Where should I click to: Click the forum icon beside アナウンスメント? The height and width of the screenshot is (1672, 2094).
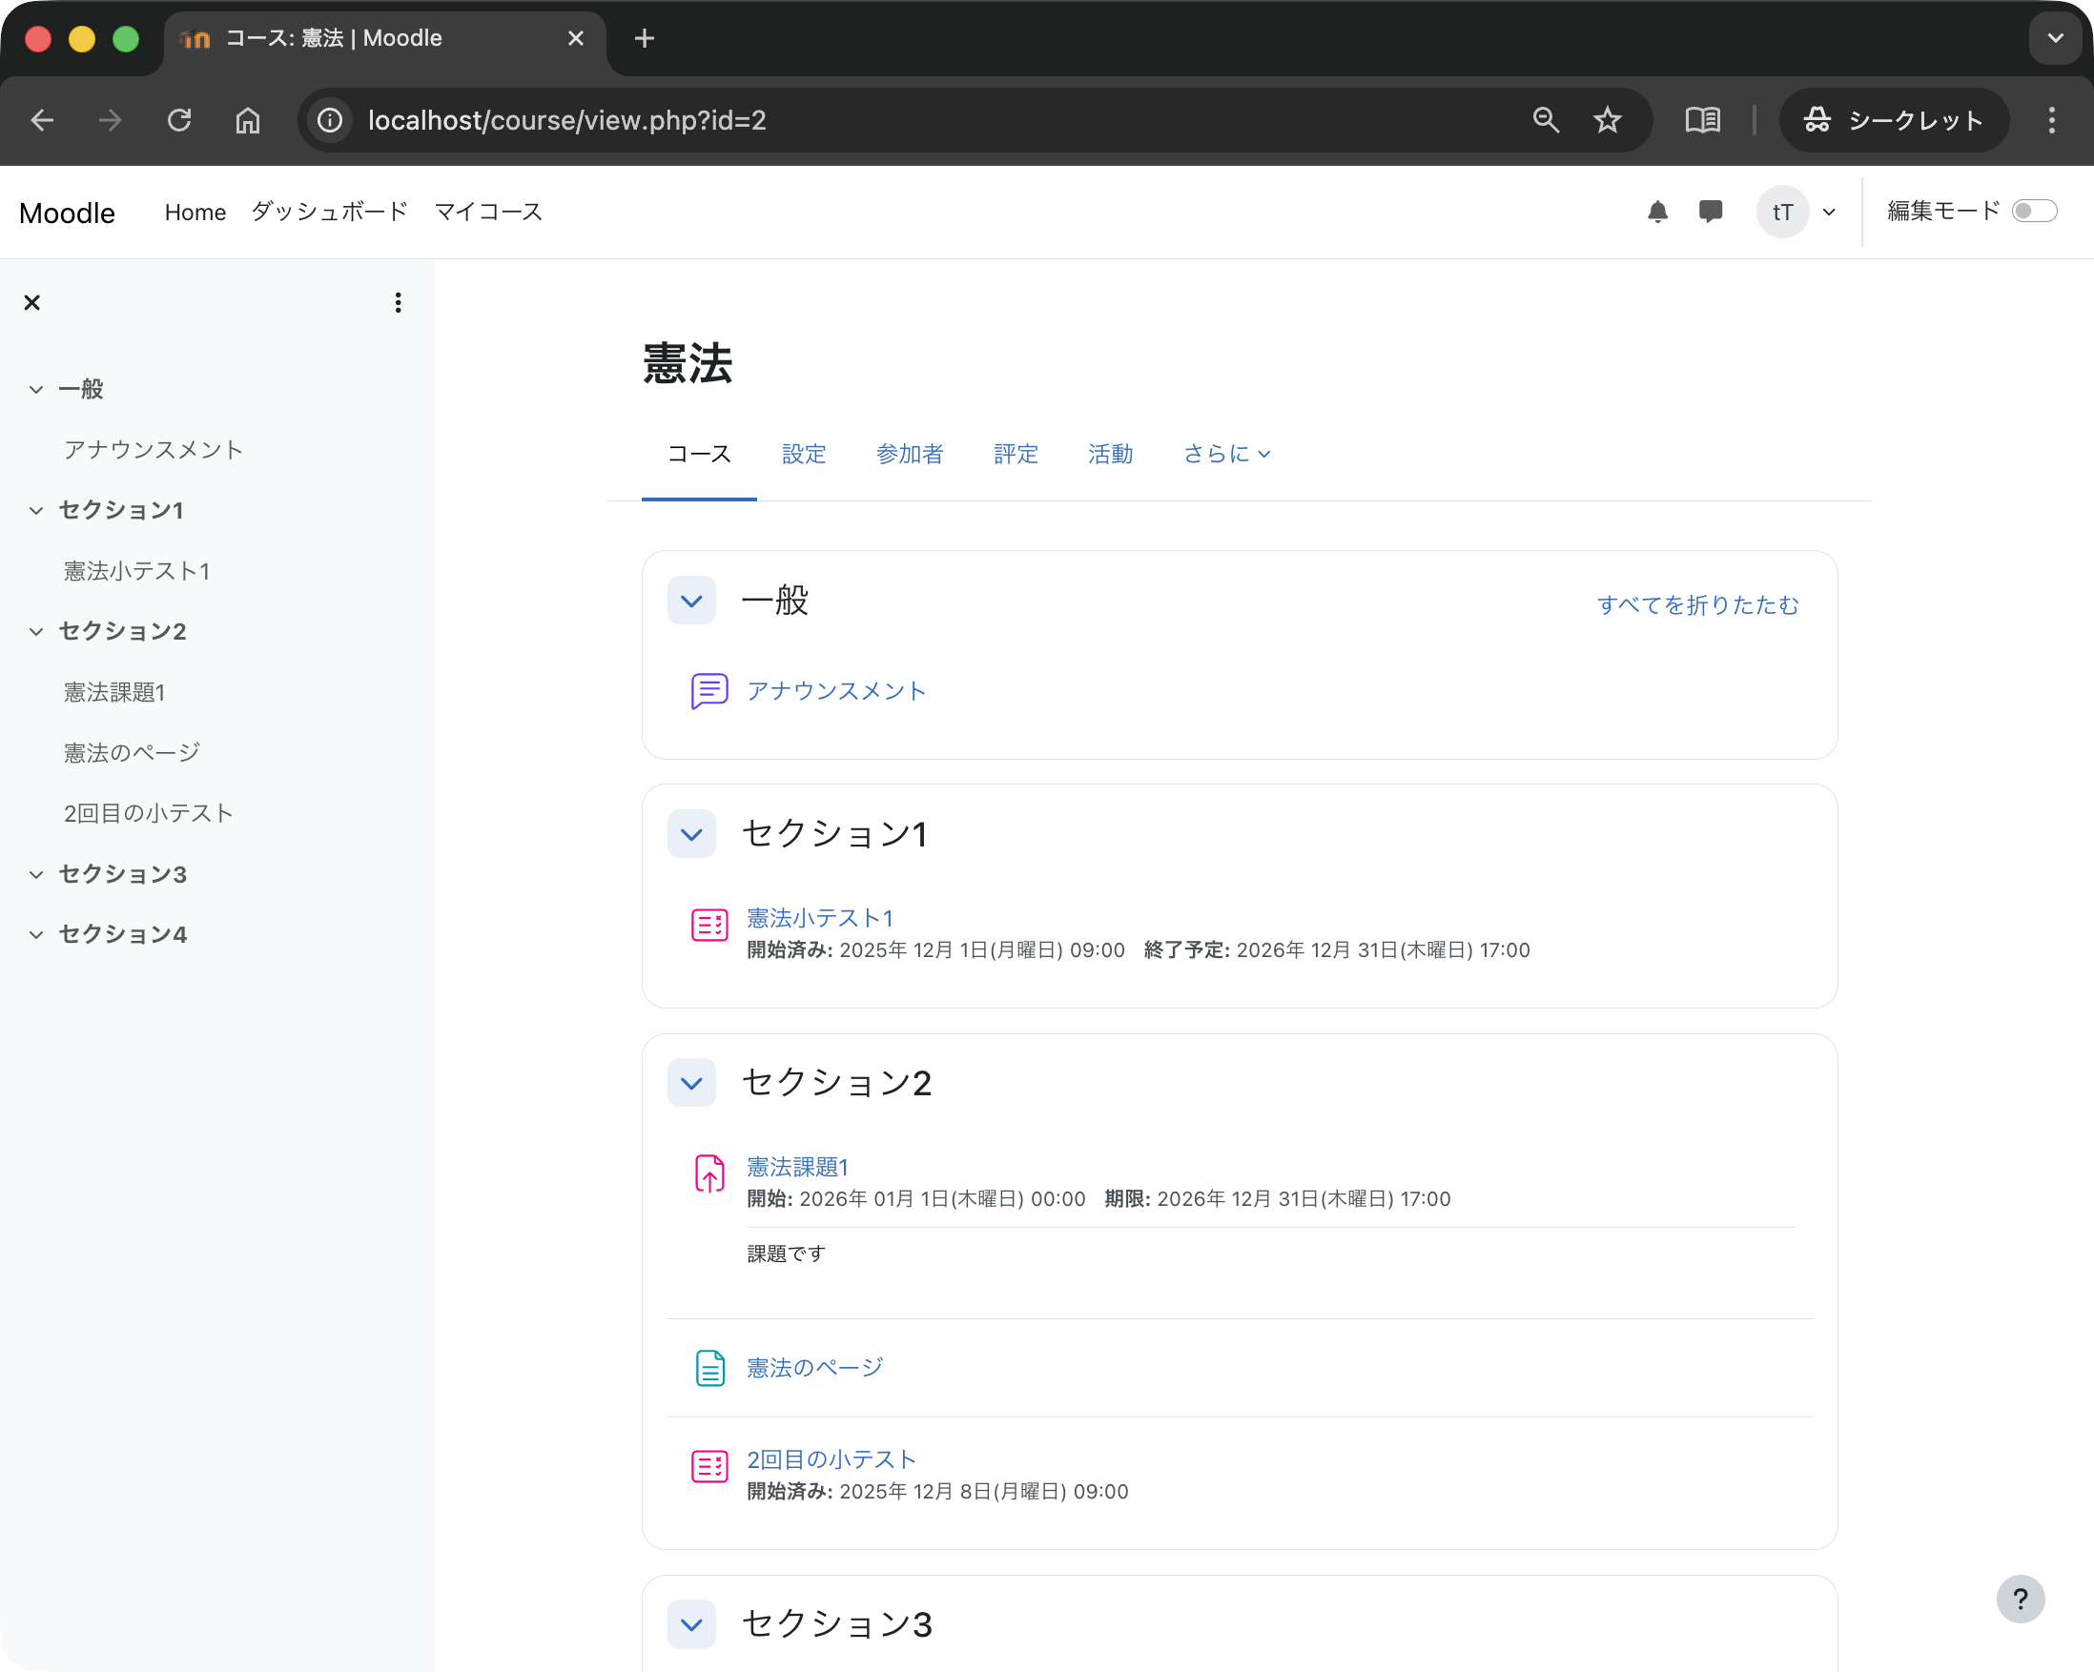click(708, 690)
